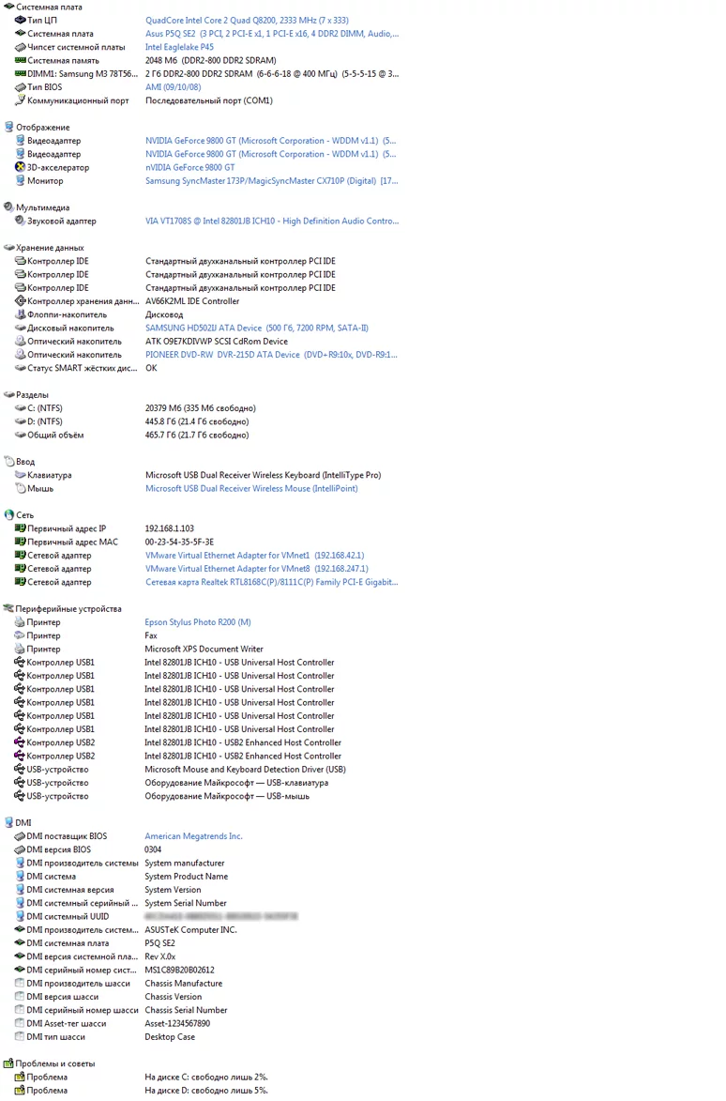The width and height of the screenshot is (726, 1101).
Task: Click the Дисковый накопитель drive icon
Action: [21, 328]
